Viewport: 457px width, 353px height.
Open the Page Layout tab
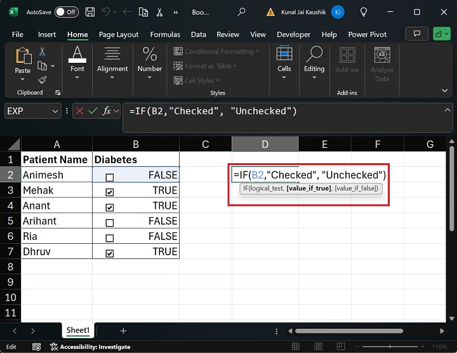point(119,34)
